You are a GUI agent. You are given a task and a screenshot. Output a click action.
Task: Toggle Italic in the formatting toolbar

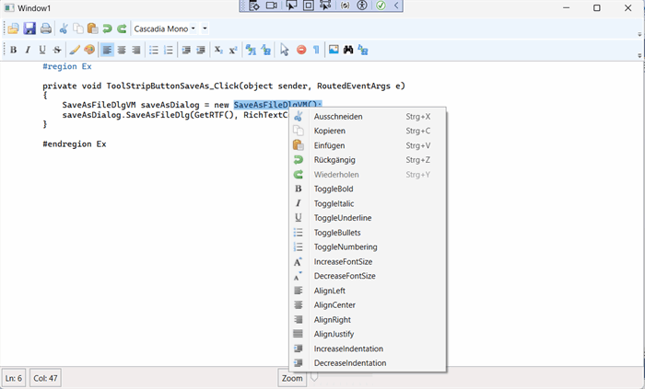(x=28, y=50)
